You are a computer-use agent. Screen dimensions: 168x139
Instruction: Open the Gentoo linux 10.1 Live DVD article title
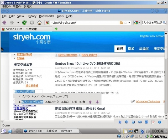click(x=87, y=64)
